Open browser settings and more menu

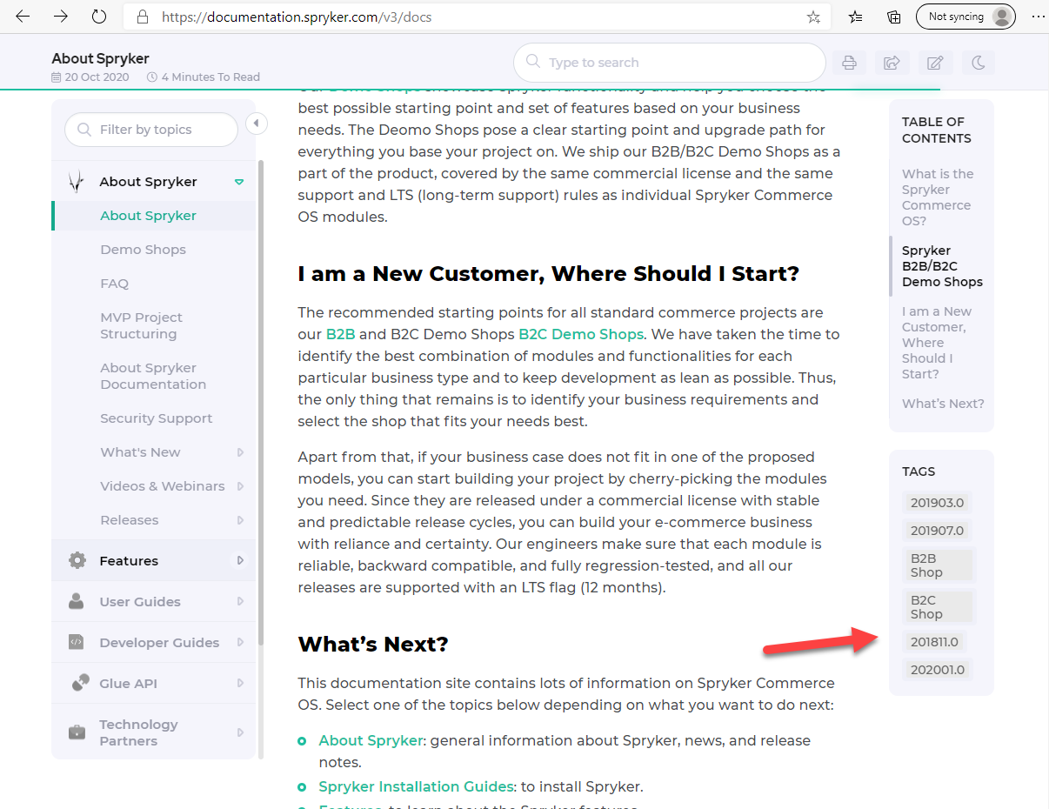(x=1037, y=17)
